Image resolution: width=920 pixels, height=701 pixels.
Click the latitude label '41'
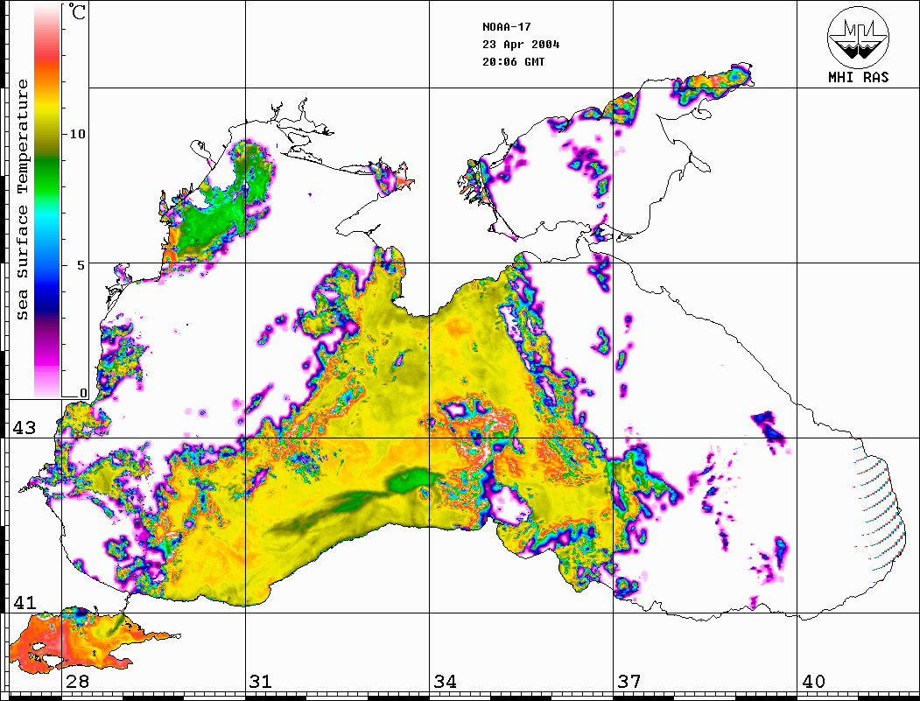[x=24, y=603]
